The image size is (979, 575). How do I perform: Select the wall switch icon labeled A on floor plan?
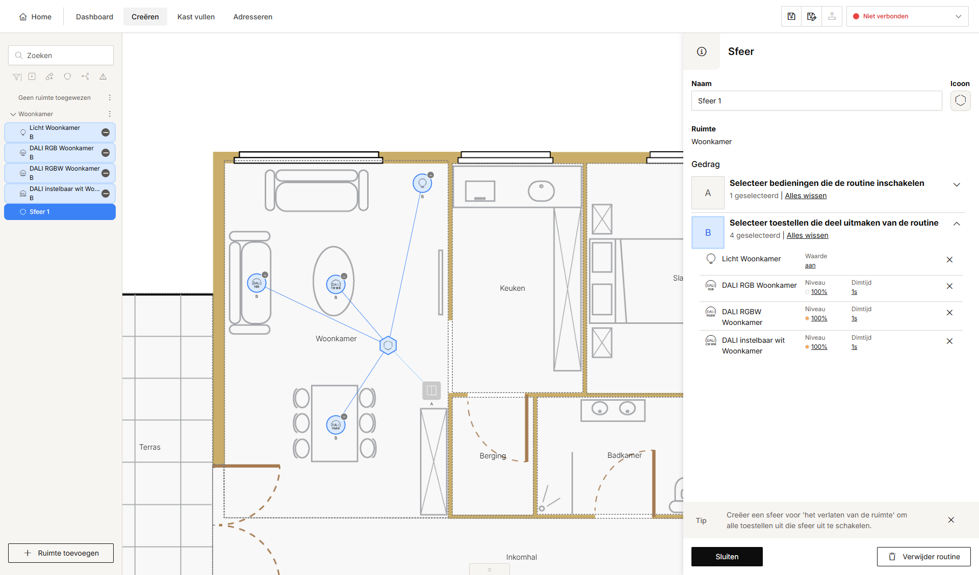[x=431, y=391]
